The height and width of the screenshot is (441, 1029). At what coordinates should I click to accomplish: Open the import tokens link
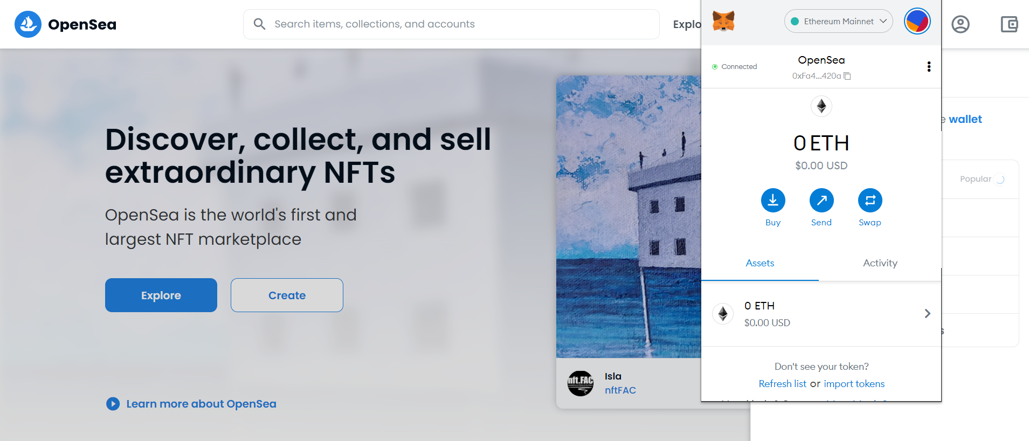point(854,384)
